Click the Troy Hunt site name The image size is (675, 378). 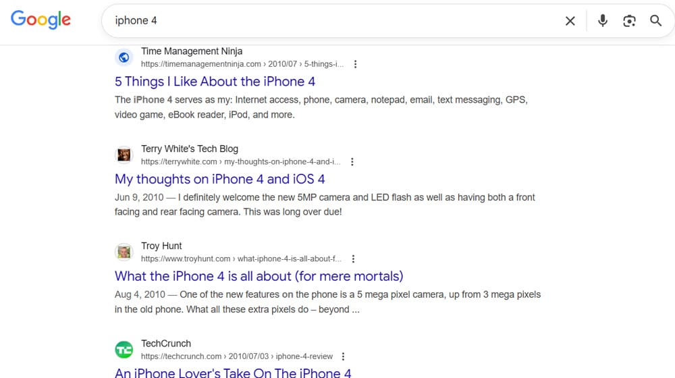[x=161, y=246]
